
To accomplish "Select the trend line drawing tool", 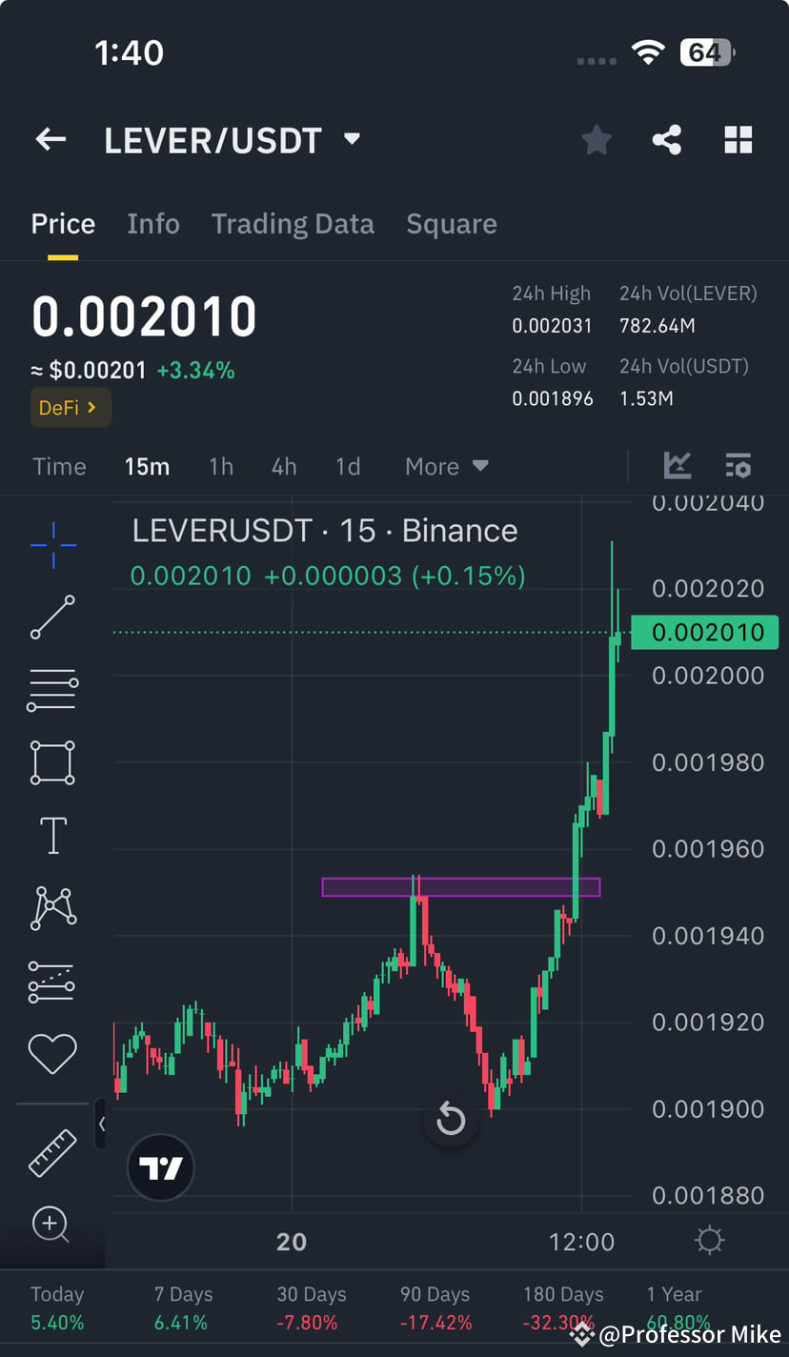I will point(51,618).
